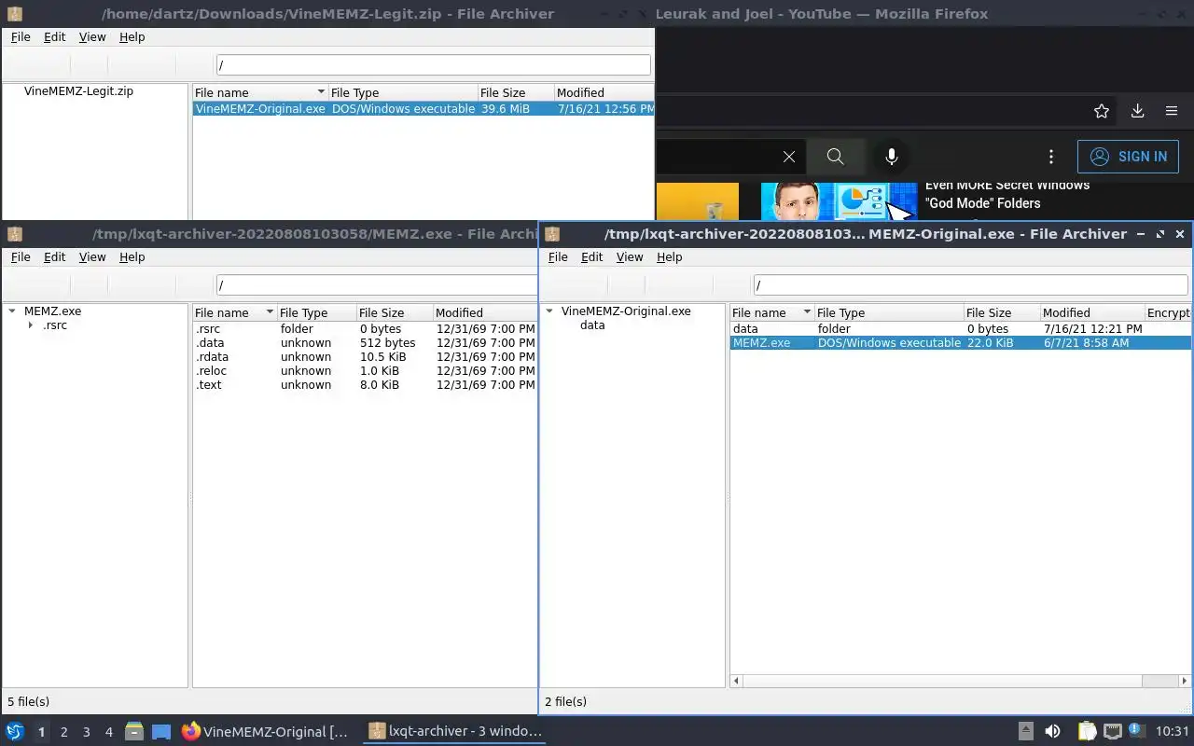Screen dimensions: 1194x746
Task: Launch file manager from taskbar quick launch
Action: [x=134, y=731]
